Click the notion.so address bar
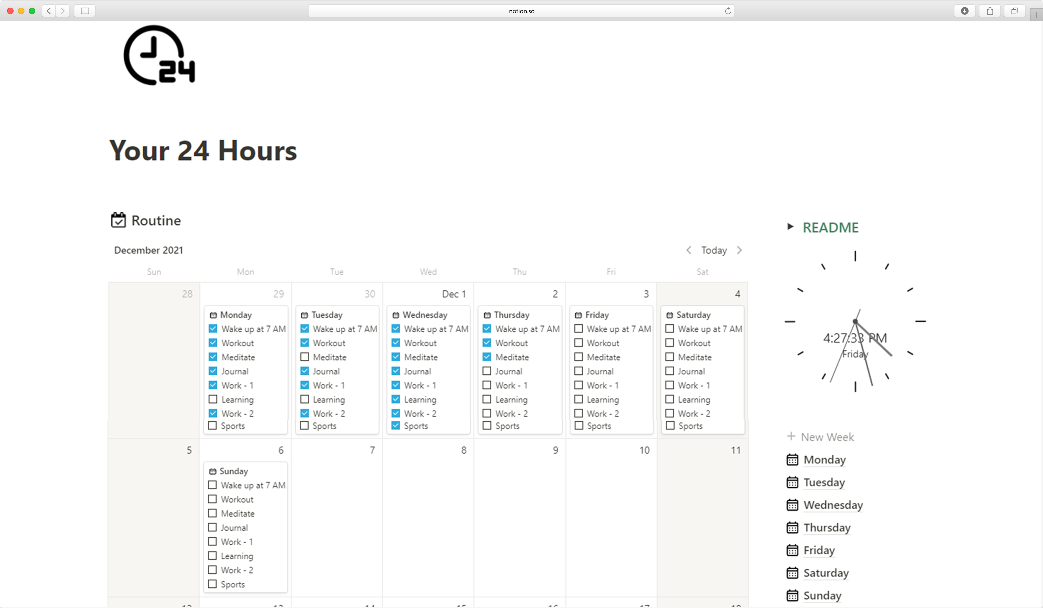The image size is (1043, 608). tap(521, 11)
